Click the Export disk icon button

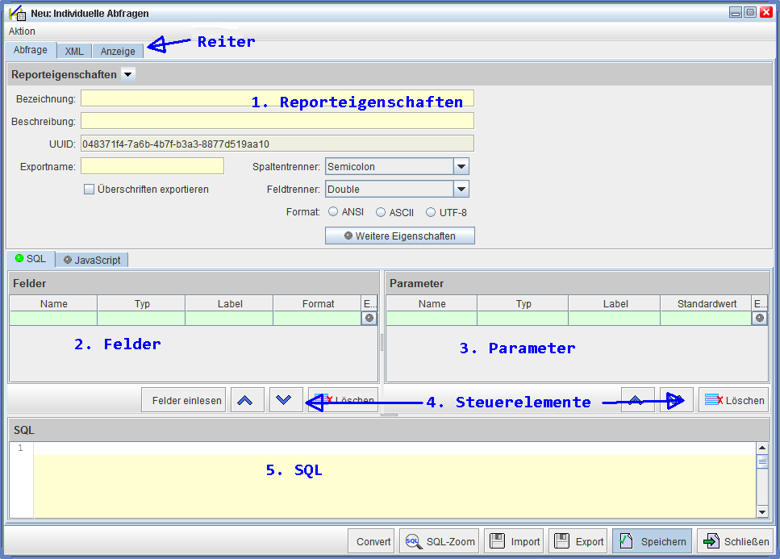click(x=578, y=541)
